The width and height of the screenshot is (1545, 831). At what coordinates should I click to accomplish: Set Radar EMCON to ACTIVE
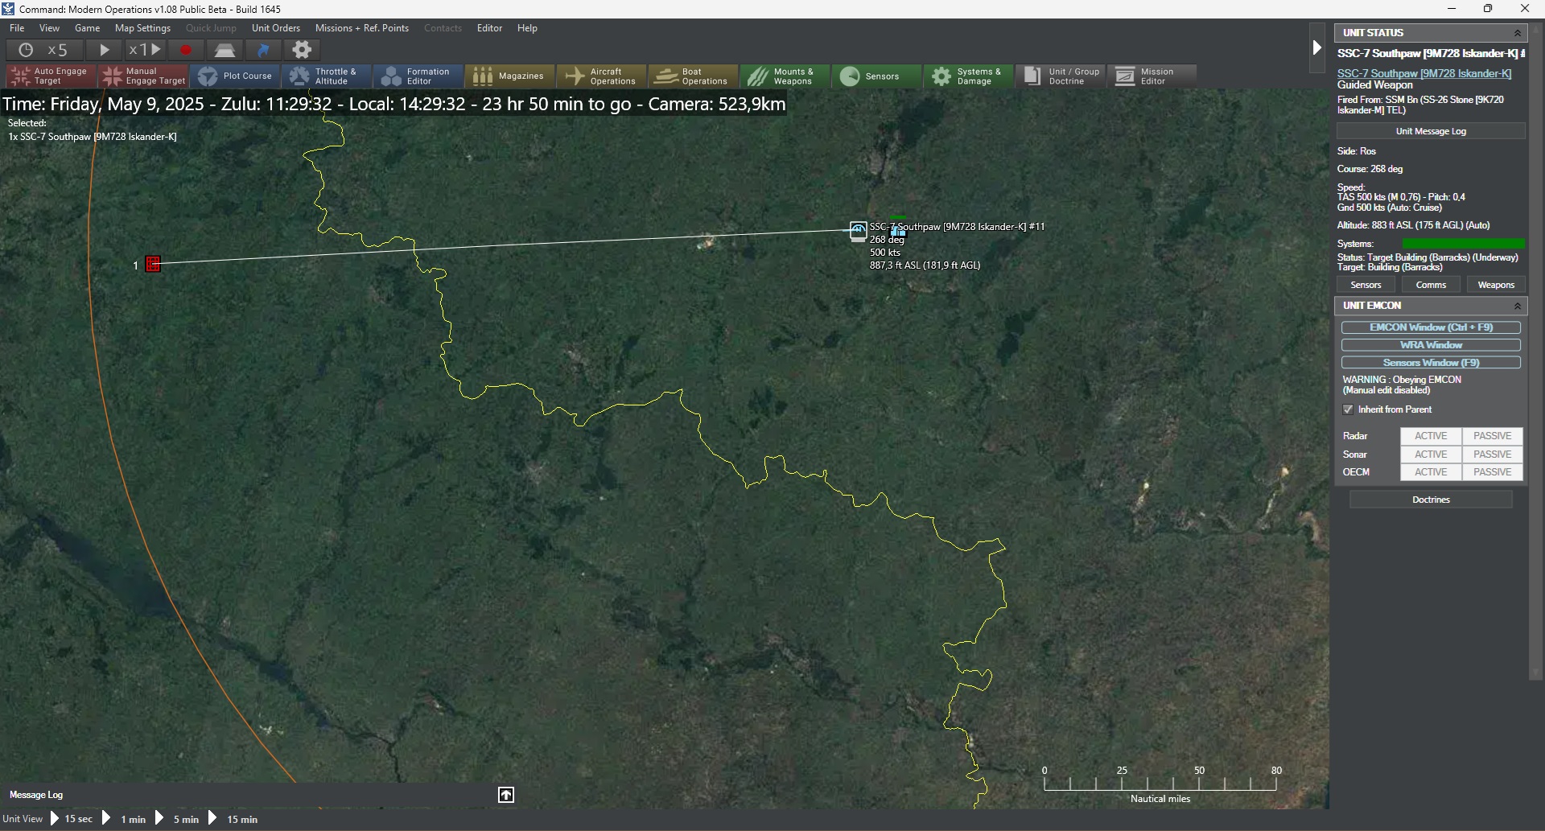(1431, 436)
